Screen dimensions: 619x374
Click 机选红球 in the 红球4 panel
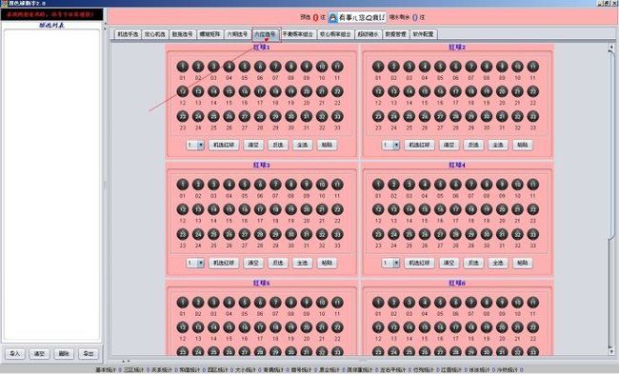[x=419, y=263]
